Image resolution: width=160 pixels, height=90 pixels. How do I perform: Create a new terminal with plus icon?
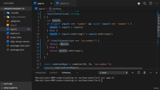pyautogui.click(x=132, y=73)
